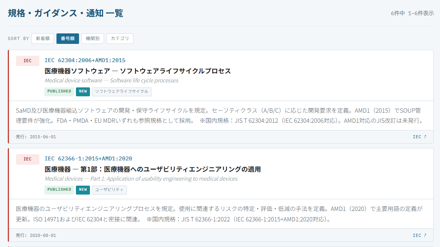Image resolution: width=440 pixels, height=247 pixels.
Task: Select the 番号順 sort option
Action: click(68, 38)
